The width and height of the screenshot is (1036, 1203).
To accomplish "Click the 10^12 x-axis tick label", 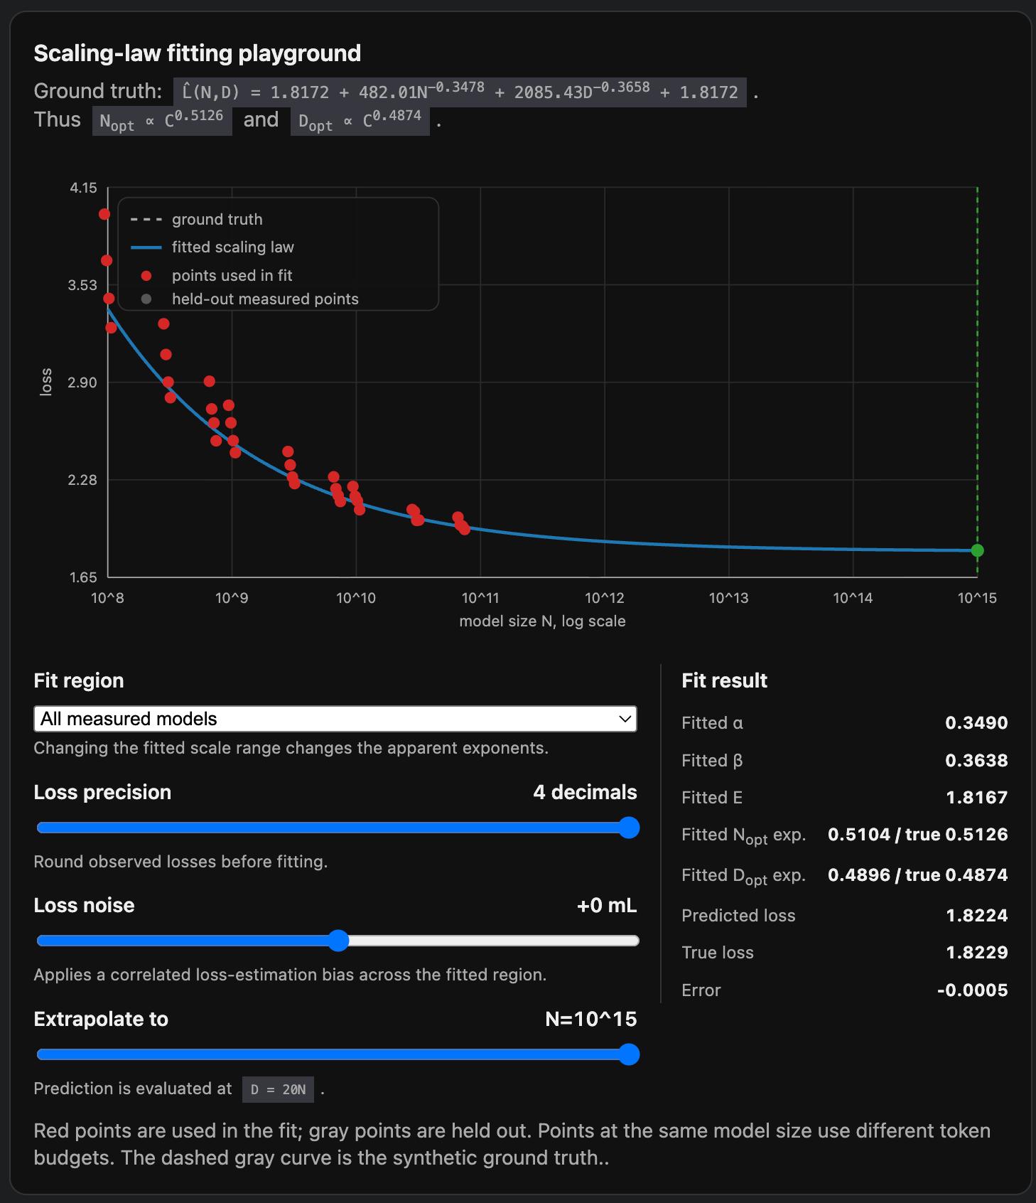I will pyautogui.click(x=605, y=598).
